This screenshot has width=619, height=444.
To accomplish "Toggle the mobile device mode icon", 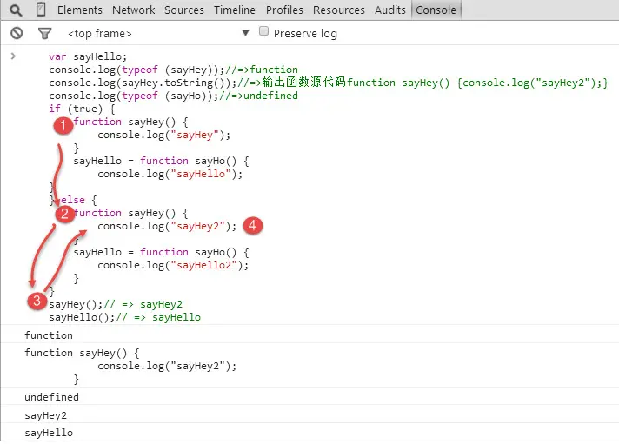I will pyautogui.click(x=41, y=9).
